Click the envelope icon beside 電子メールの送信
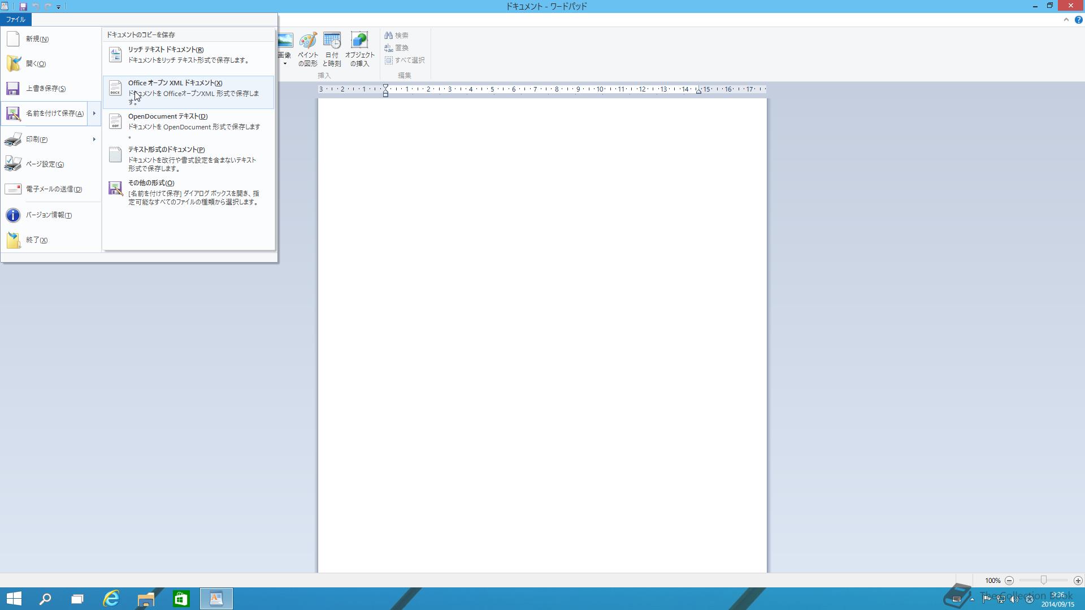Image resolution: width=1085 pixels, height=610 pixels. 13,189
